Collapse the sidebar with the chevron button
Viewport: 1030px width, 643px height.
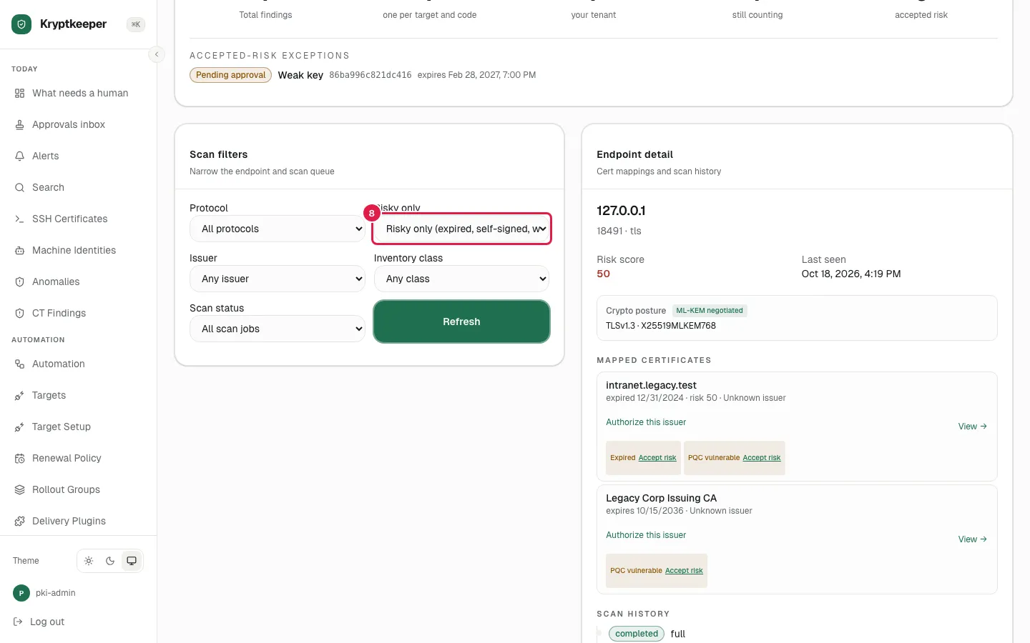coord(157,54)
